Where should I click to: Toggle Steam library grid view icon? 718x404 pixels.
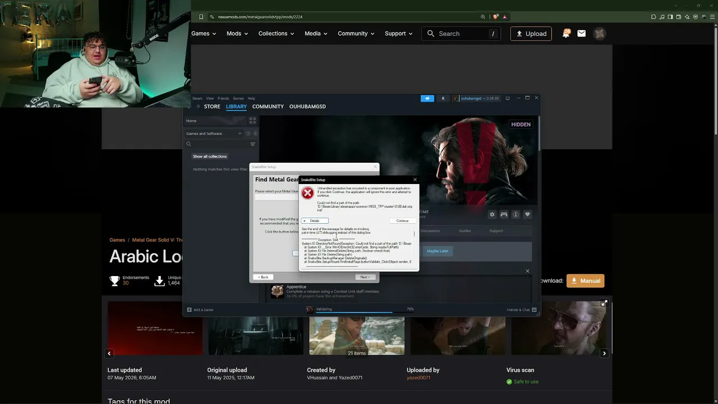252,120
